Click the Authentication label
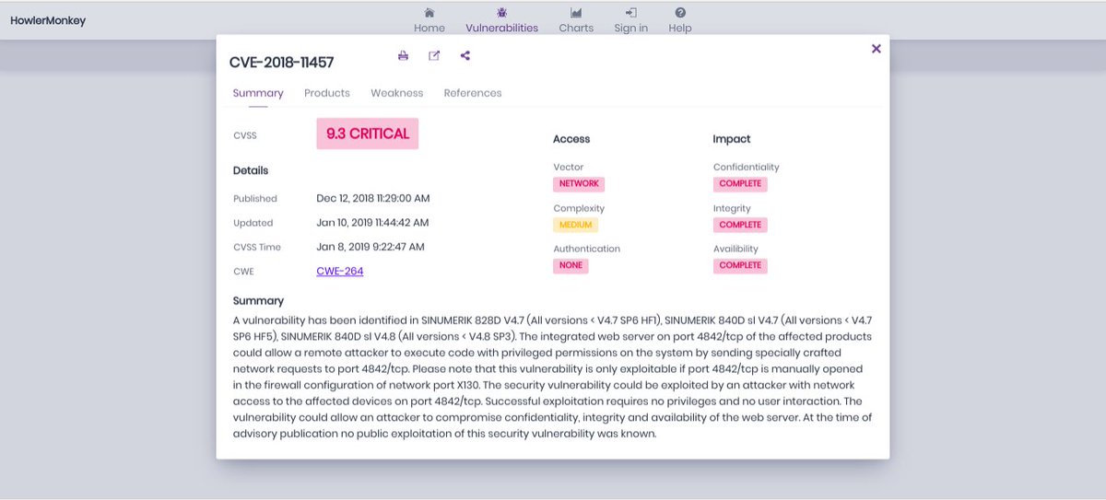The image size is (1106, 500). click(x=587, y=249)
